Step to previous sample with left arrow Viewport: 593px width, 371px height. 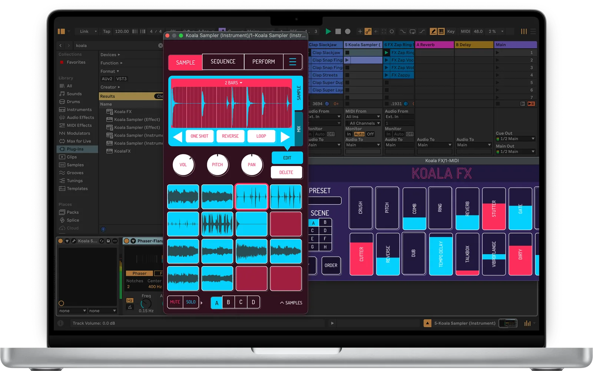(178, 137)
